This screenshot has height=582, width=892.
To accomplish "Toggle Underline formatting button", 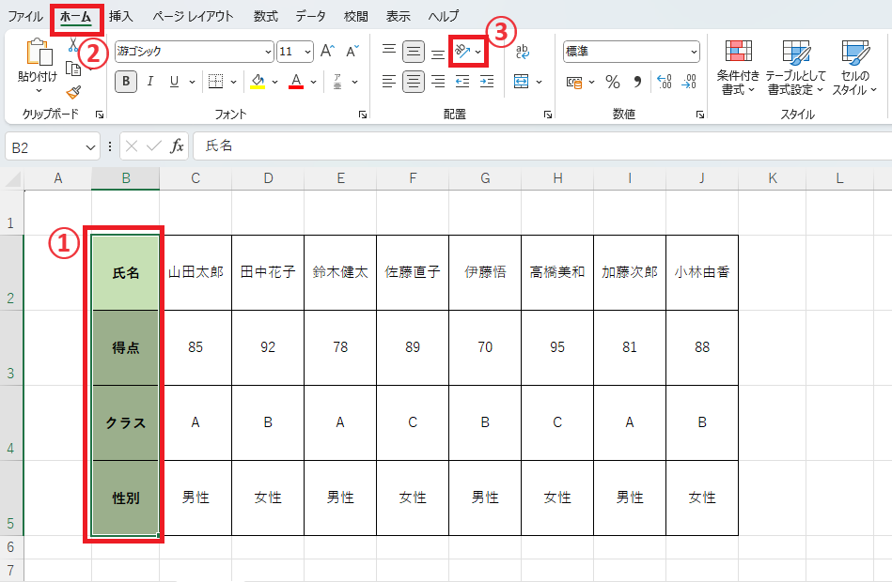I will point(174,82).
